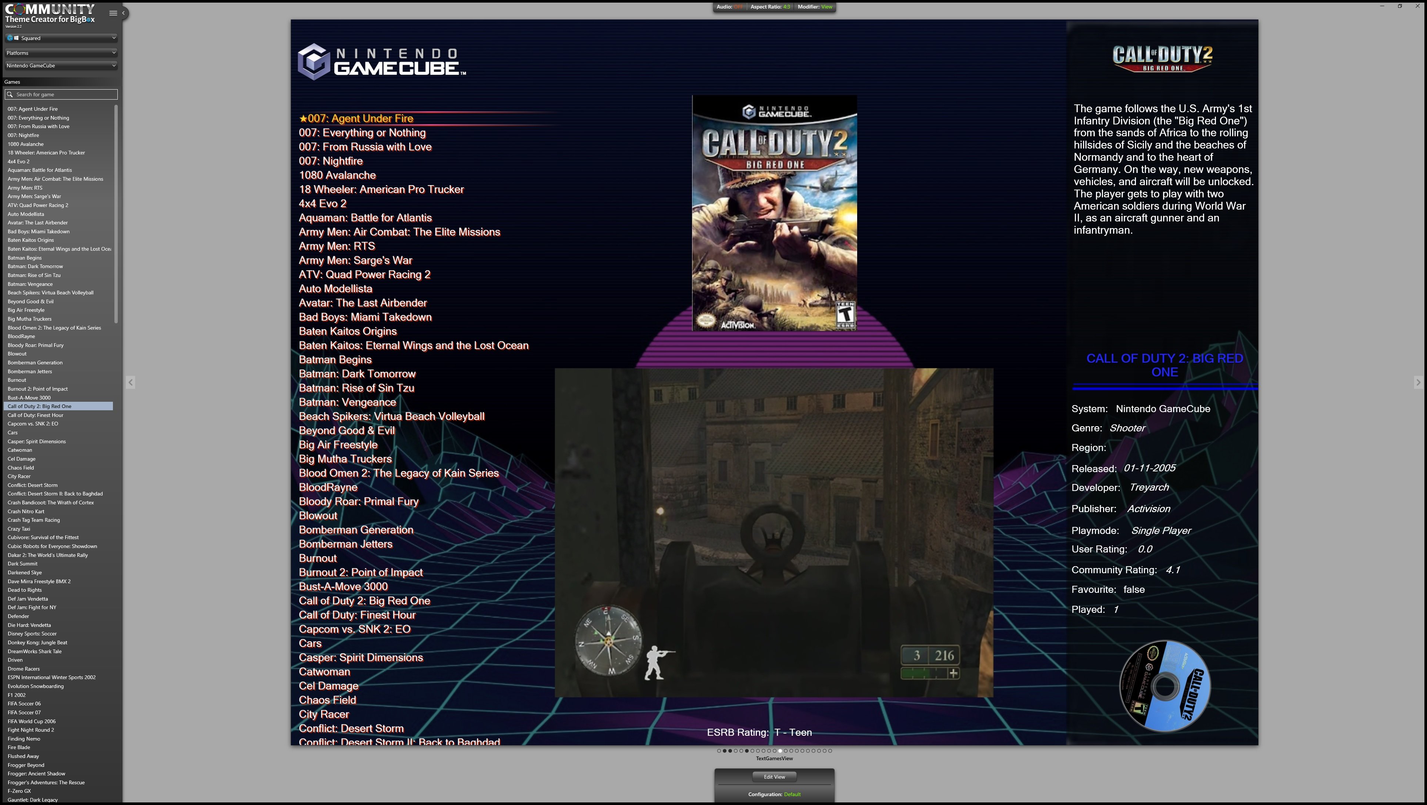The width and height of the screenshot is (1427, 805).
Task: Select Beyond Good & Evil in sidebar
Action: [x=30, y=301]
